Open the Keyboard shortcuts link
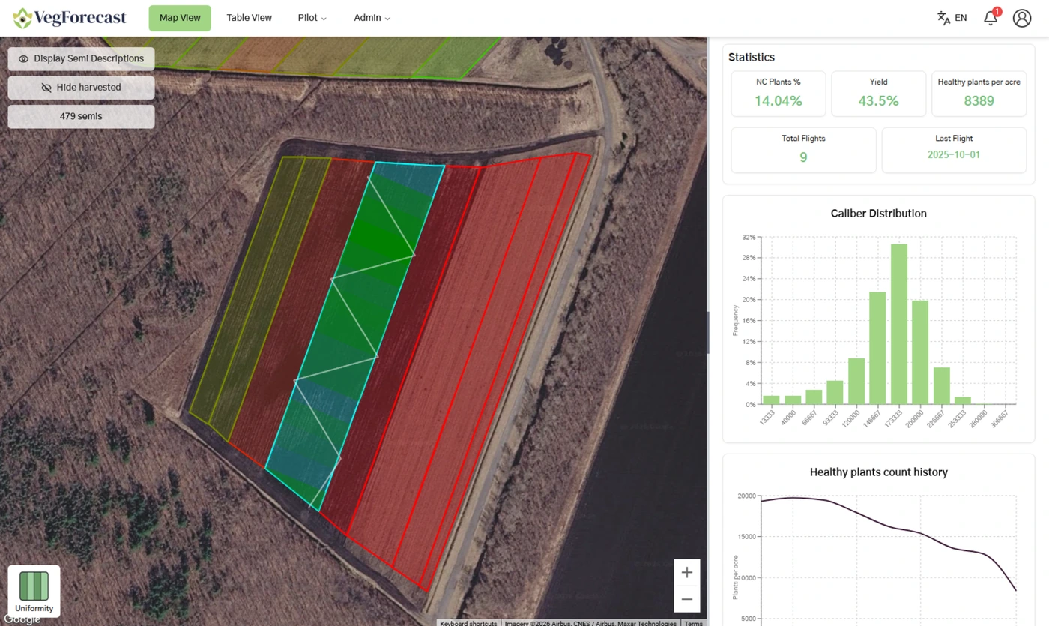Screen dimensions: 1049x626 [x=468, y=622]
